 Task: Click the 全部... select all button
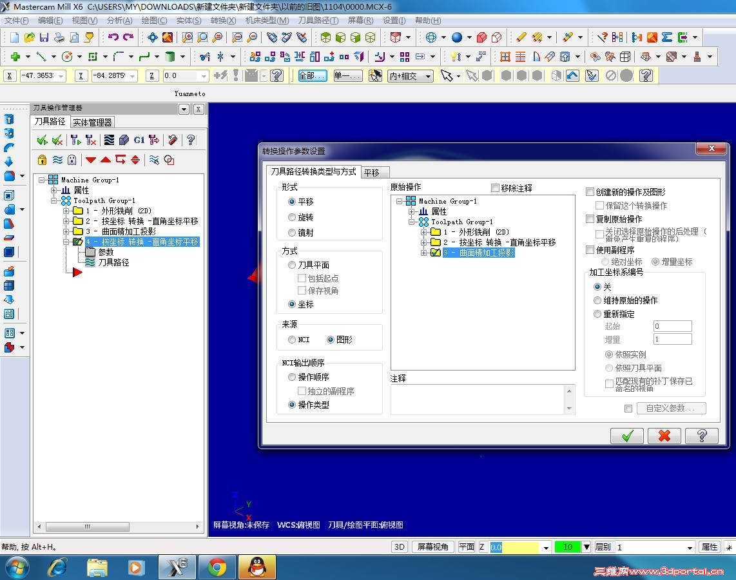313,76
